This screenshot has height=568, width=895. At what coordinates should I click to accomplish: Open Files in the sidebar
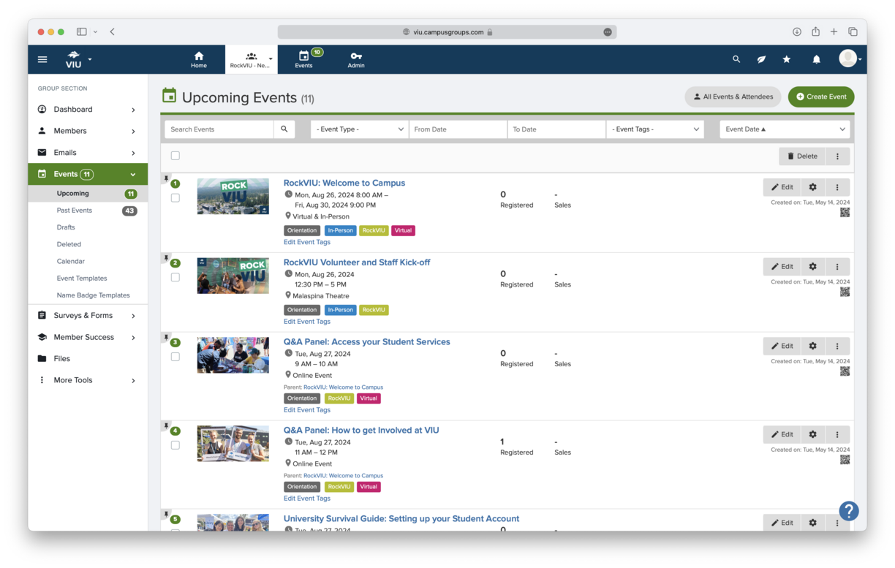click(88, 359)
